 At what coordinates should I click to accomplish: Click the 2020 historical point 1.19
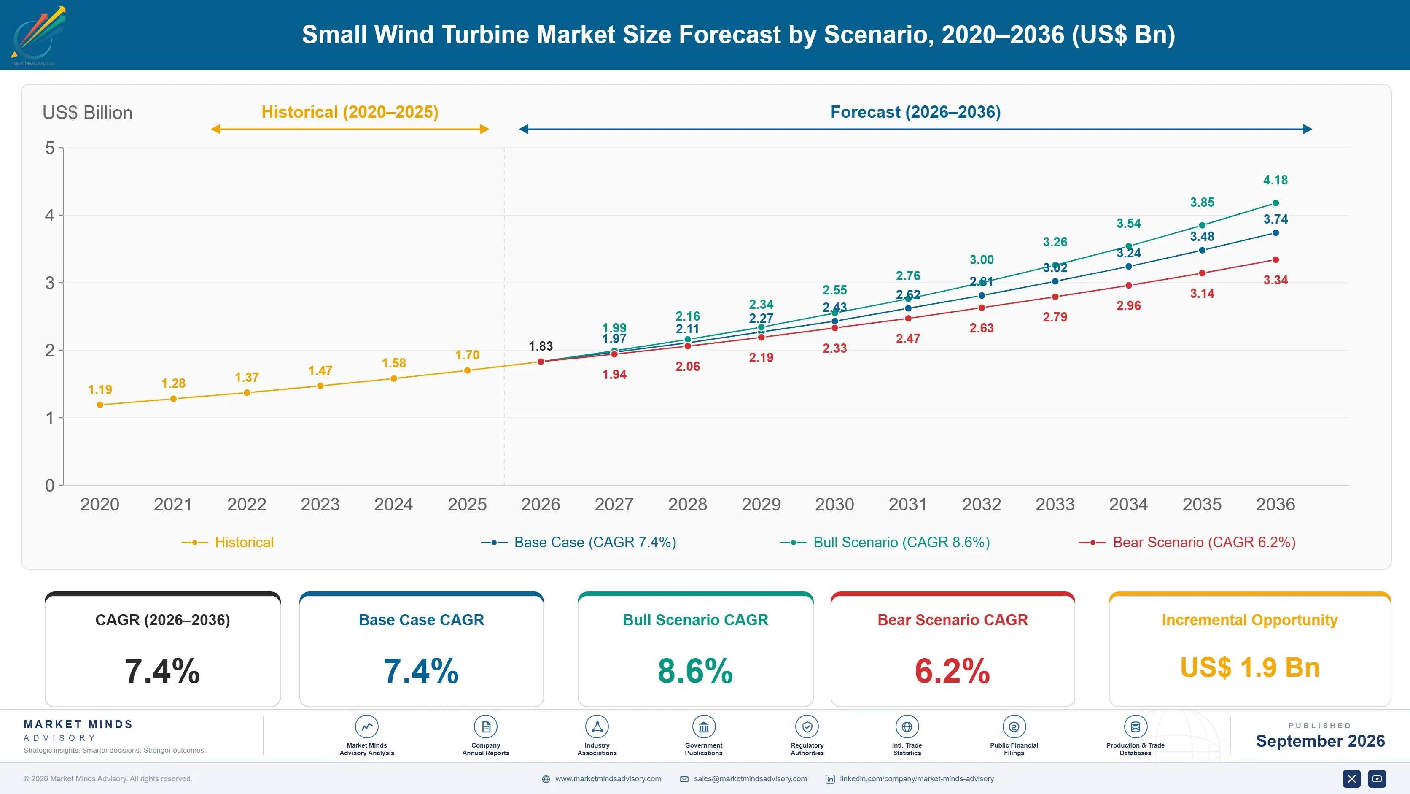100,405
